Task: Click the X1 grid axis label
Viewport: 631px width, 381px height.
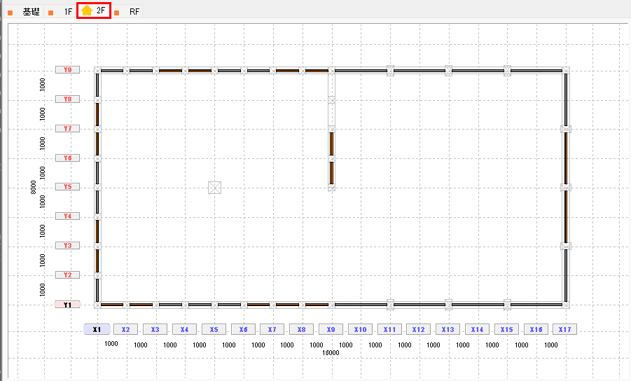Action: (97, 329)
